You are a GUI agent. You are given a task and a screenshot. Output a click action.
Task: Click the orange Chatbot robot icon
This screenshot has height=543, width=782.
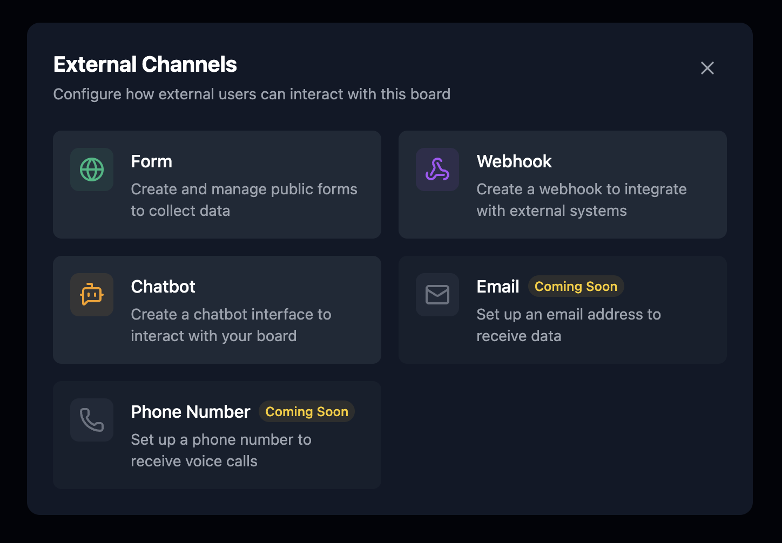(92, 295)
